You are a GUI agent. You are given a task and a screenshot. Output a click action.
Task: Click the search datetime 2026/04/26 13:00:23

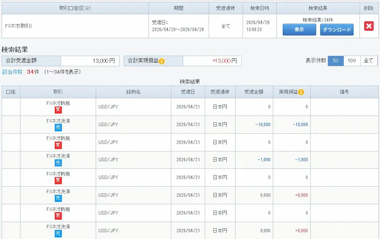point(258,26)
